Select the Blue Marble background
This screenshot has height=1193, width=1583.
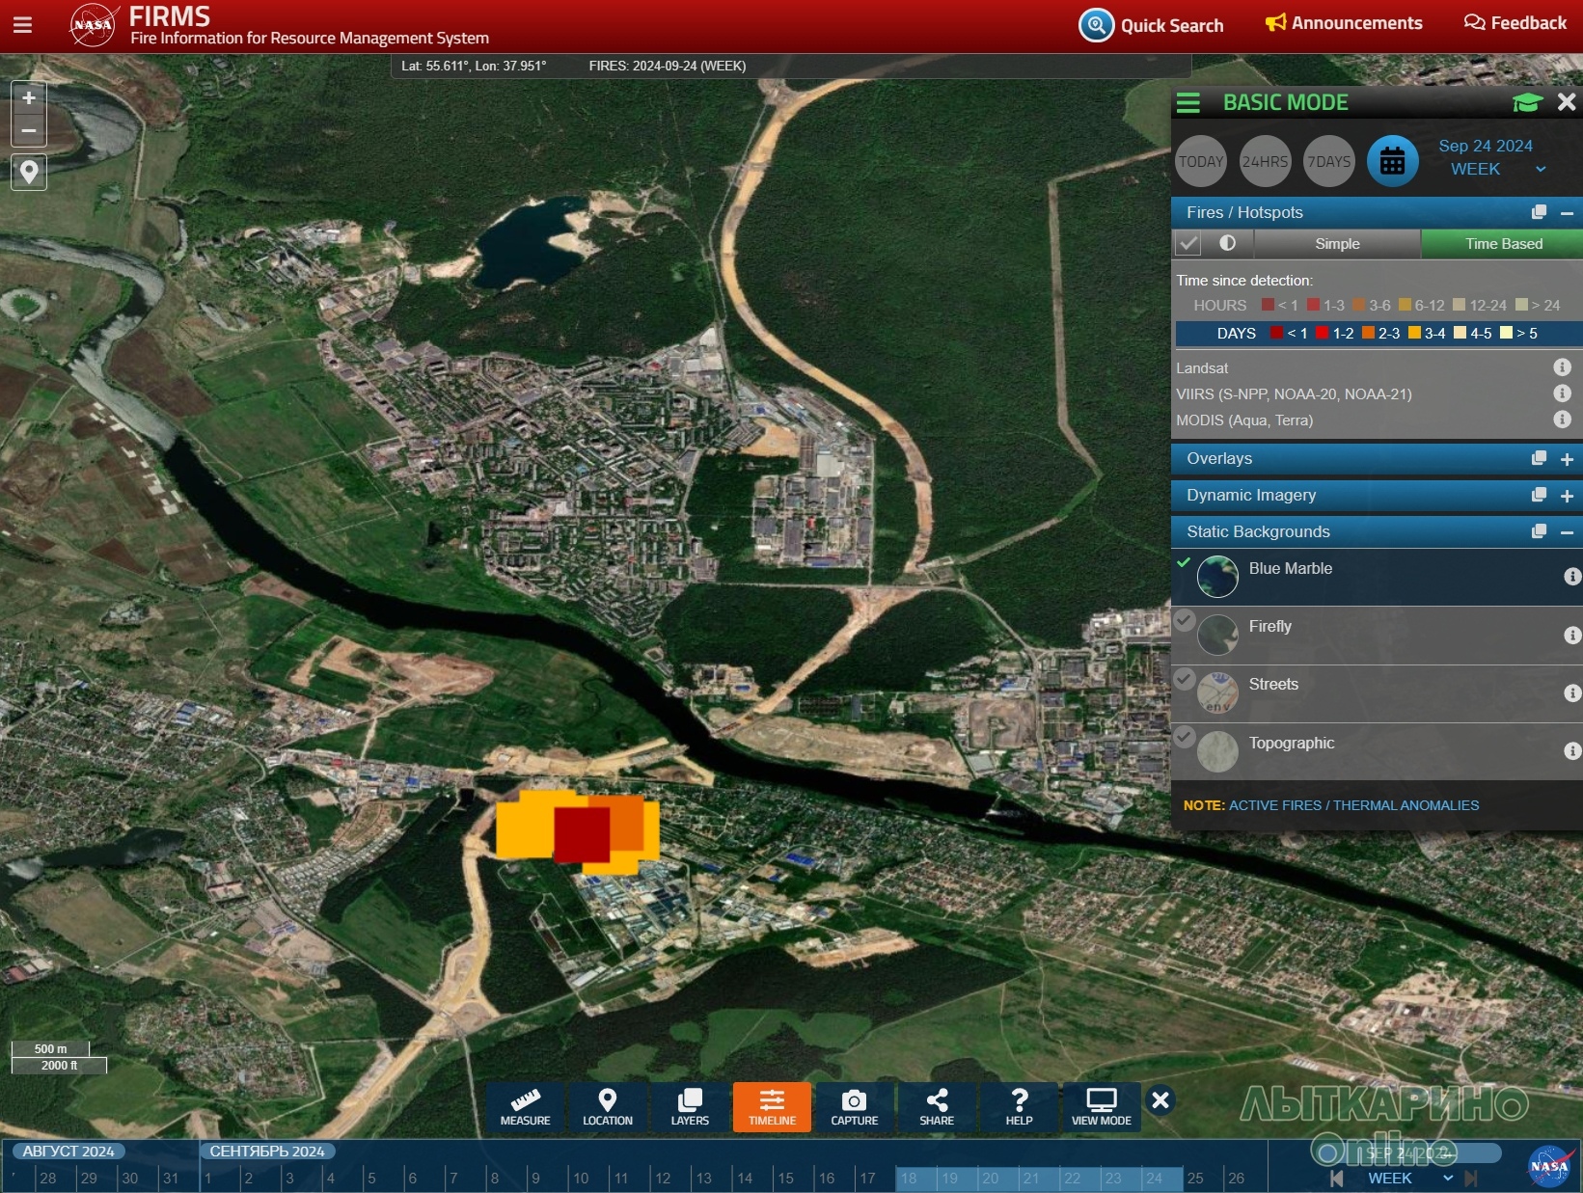pos(1377,577)
